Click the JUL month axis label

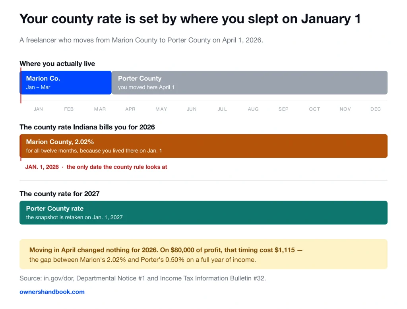(x=222, y=109)
